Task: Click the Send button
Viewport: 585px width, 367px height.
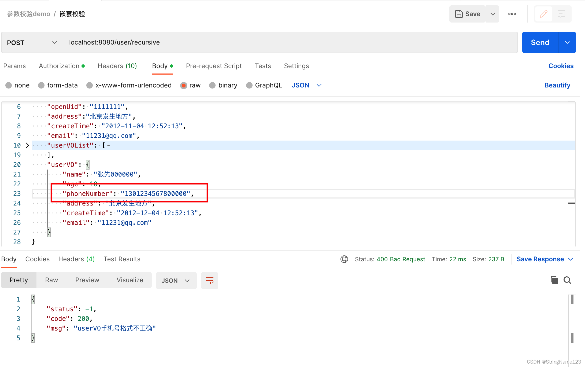Action: [540, 42]
